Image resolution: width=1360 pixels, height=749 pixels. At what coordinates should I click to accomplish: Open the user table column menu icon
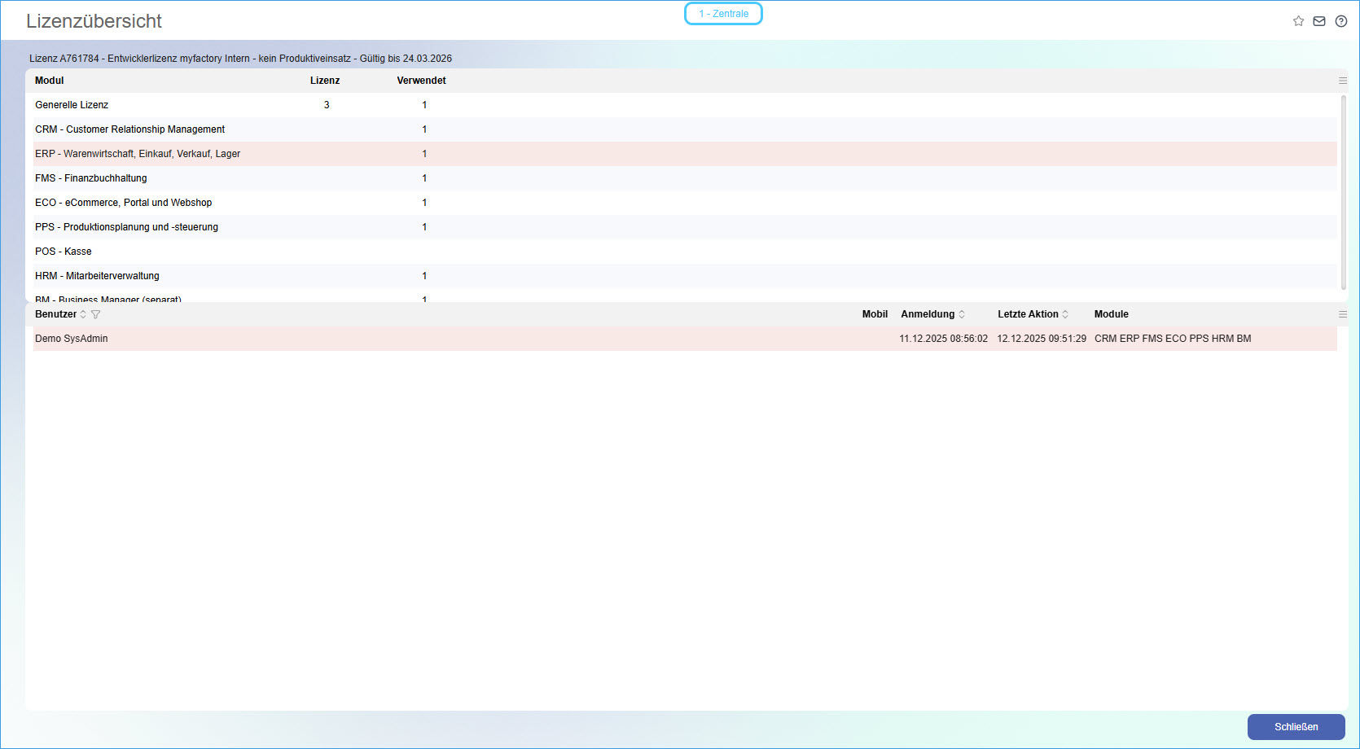click(1343, 314)
